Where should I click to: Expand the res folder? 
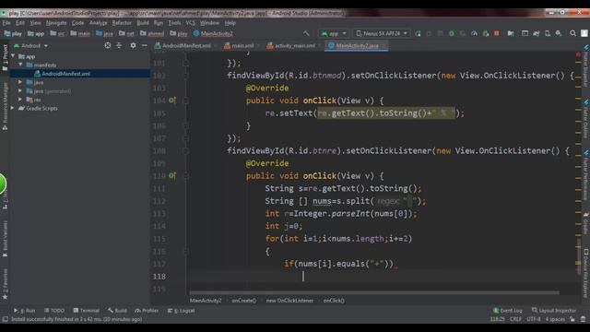[20, 100]
